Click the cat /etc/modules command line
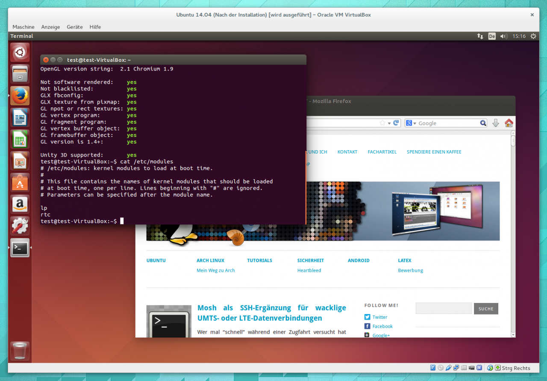The width and height of the screenshot is (547, 381). pyautogui.click(x=107, y=162)
